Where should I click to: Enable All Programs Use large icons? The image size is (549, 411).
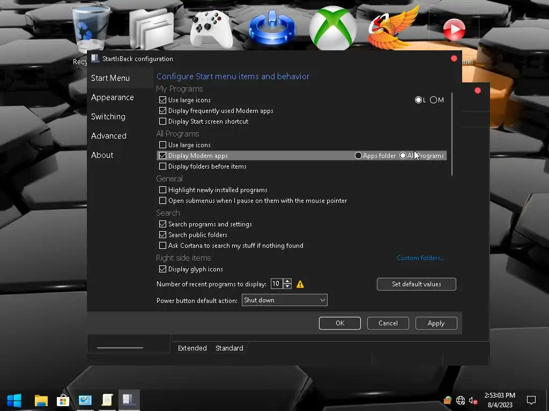162,144
